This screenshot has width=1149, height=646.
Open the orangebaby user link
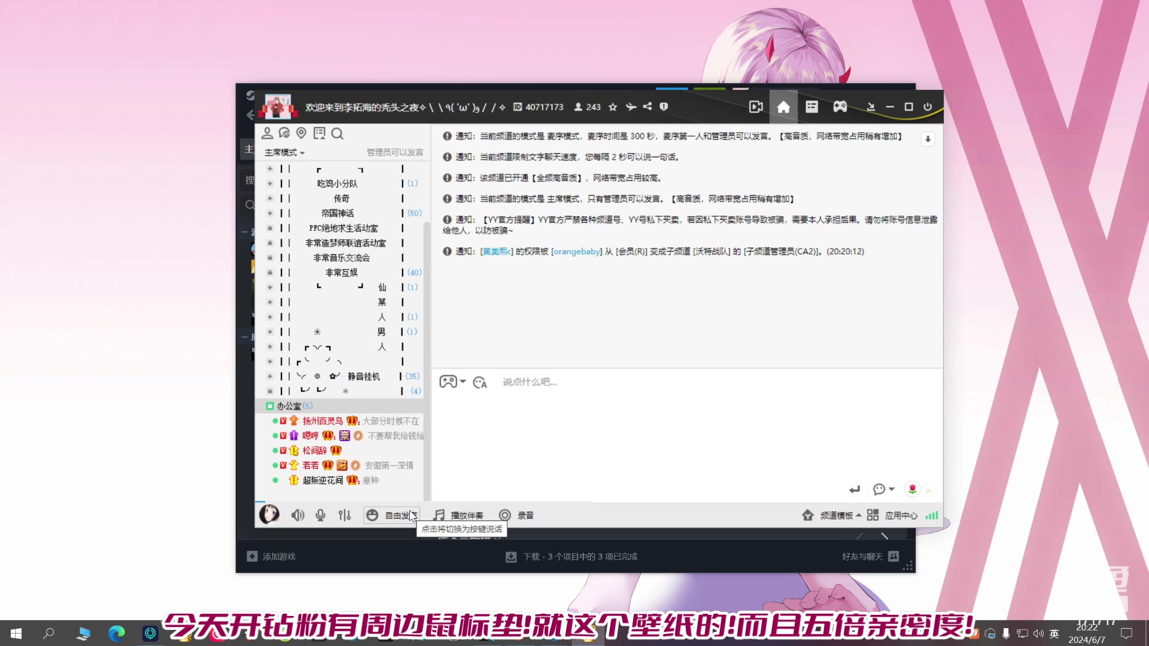pyautogui.click(x=577, y=252)
